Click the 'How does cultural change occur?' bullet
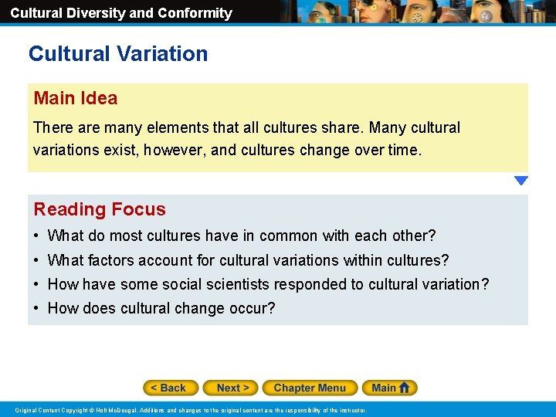The image size is (556, 417). click(161, 308)
